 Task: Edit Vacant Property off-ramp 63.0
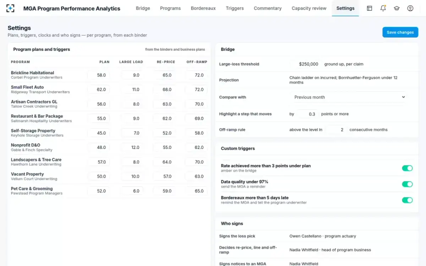(196, 177)
